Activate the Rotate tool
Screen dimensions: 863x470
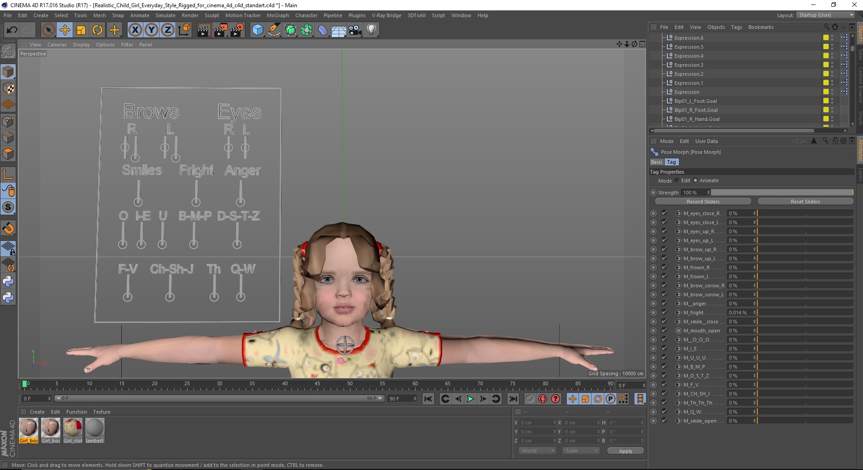tap(97, 30)
